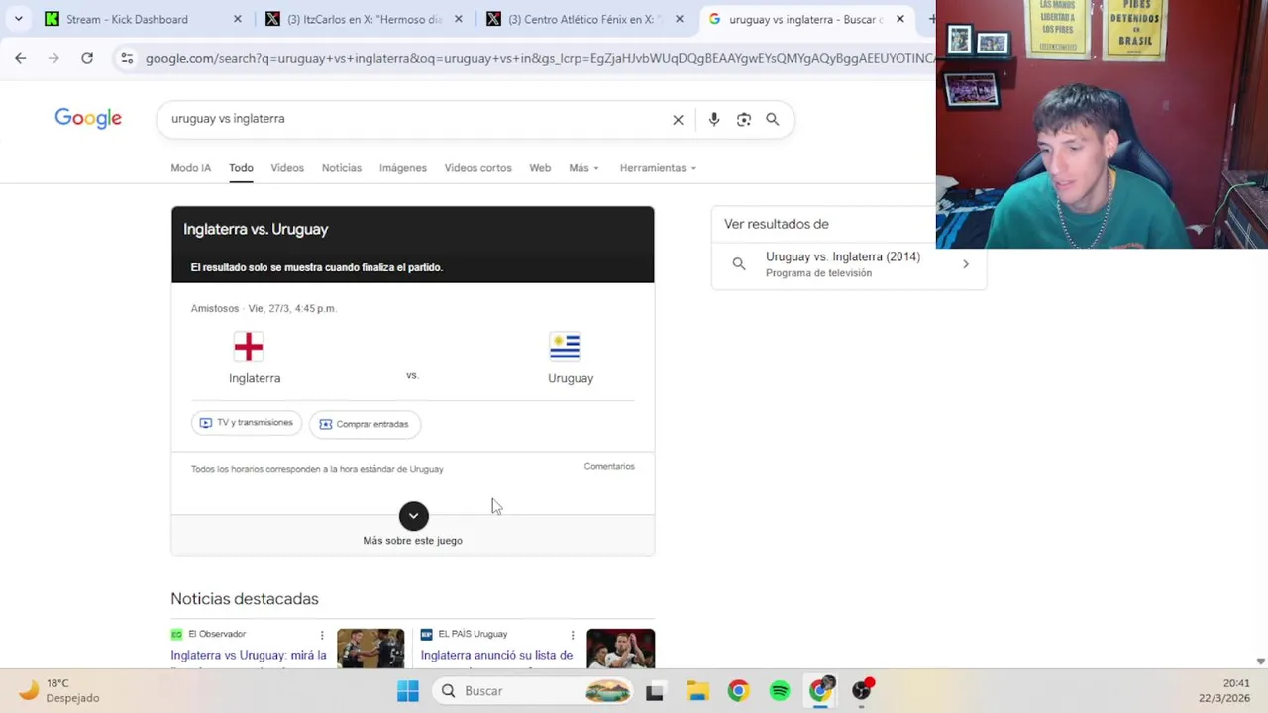1268x713 pixels.
Task: Open the Imágenes results tab
Action: point(402,168)
